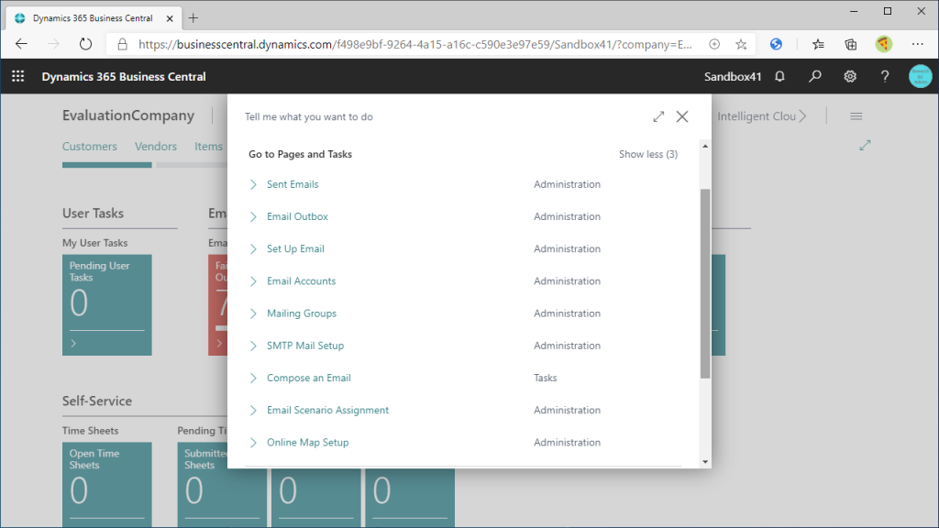This screenshot has width=939, height=528.
Task: Add page to favorites with star icon
Action: (x=741, y=44)
